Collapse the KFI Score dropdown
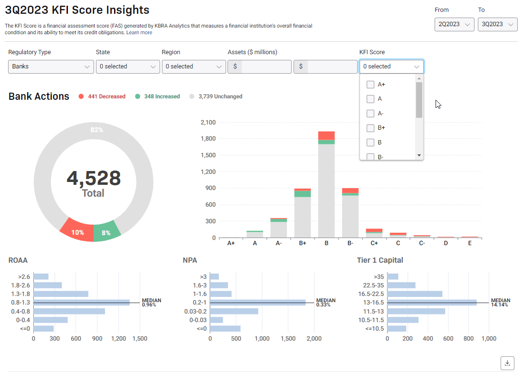 (x=391, y=67)
